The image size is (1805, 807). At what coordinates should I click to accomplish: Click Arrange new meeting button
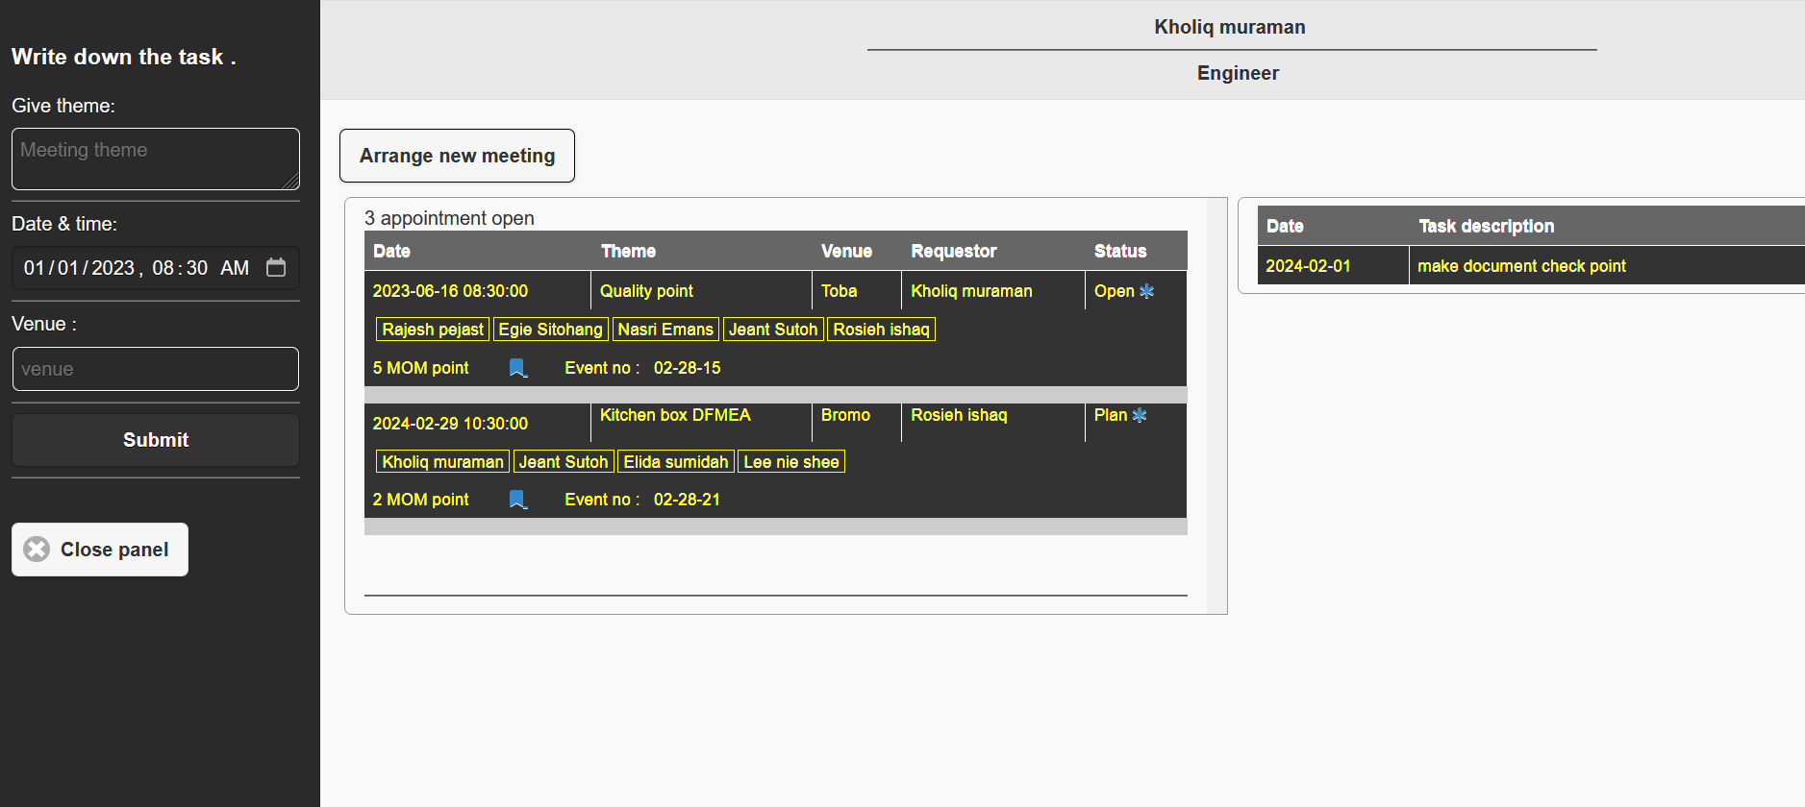click(457, 156)
